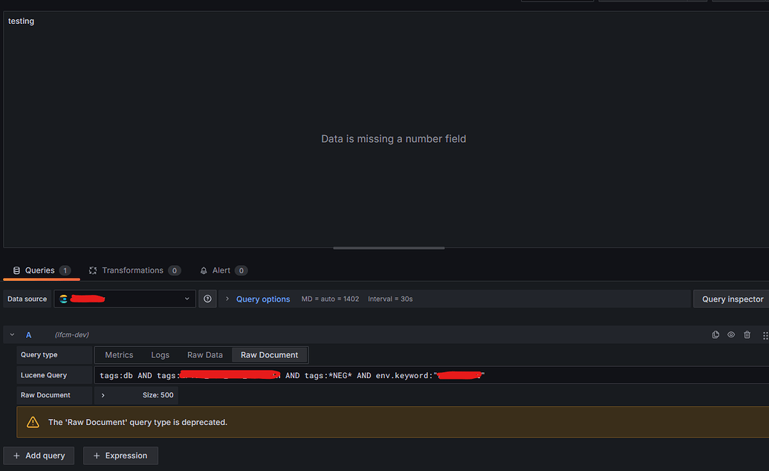Click the Transformations shuffle icon
769x471 pixels.
point(92,270)
